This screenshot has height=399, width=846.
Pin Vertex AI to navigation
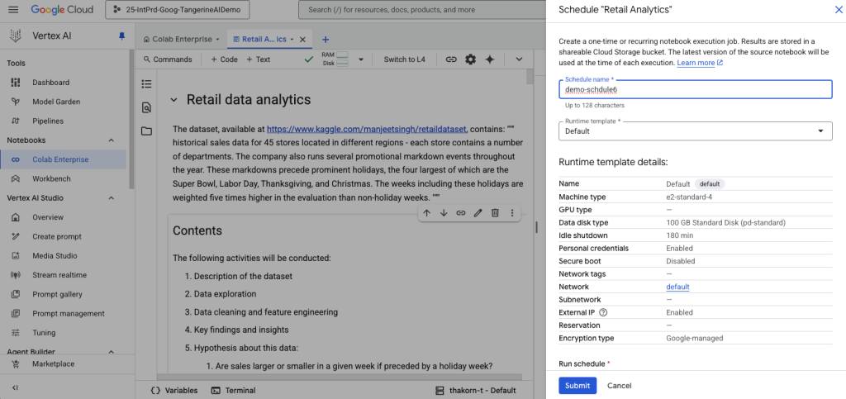(x=121, y=36)
